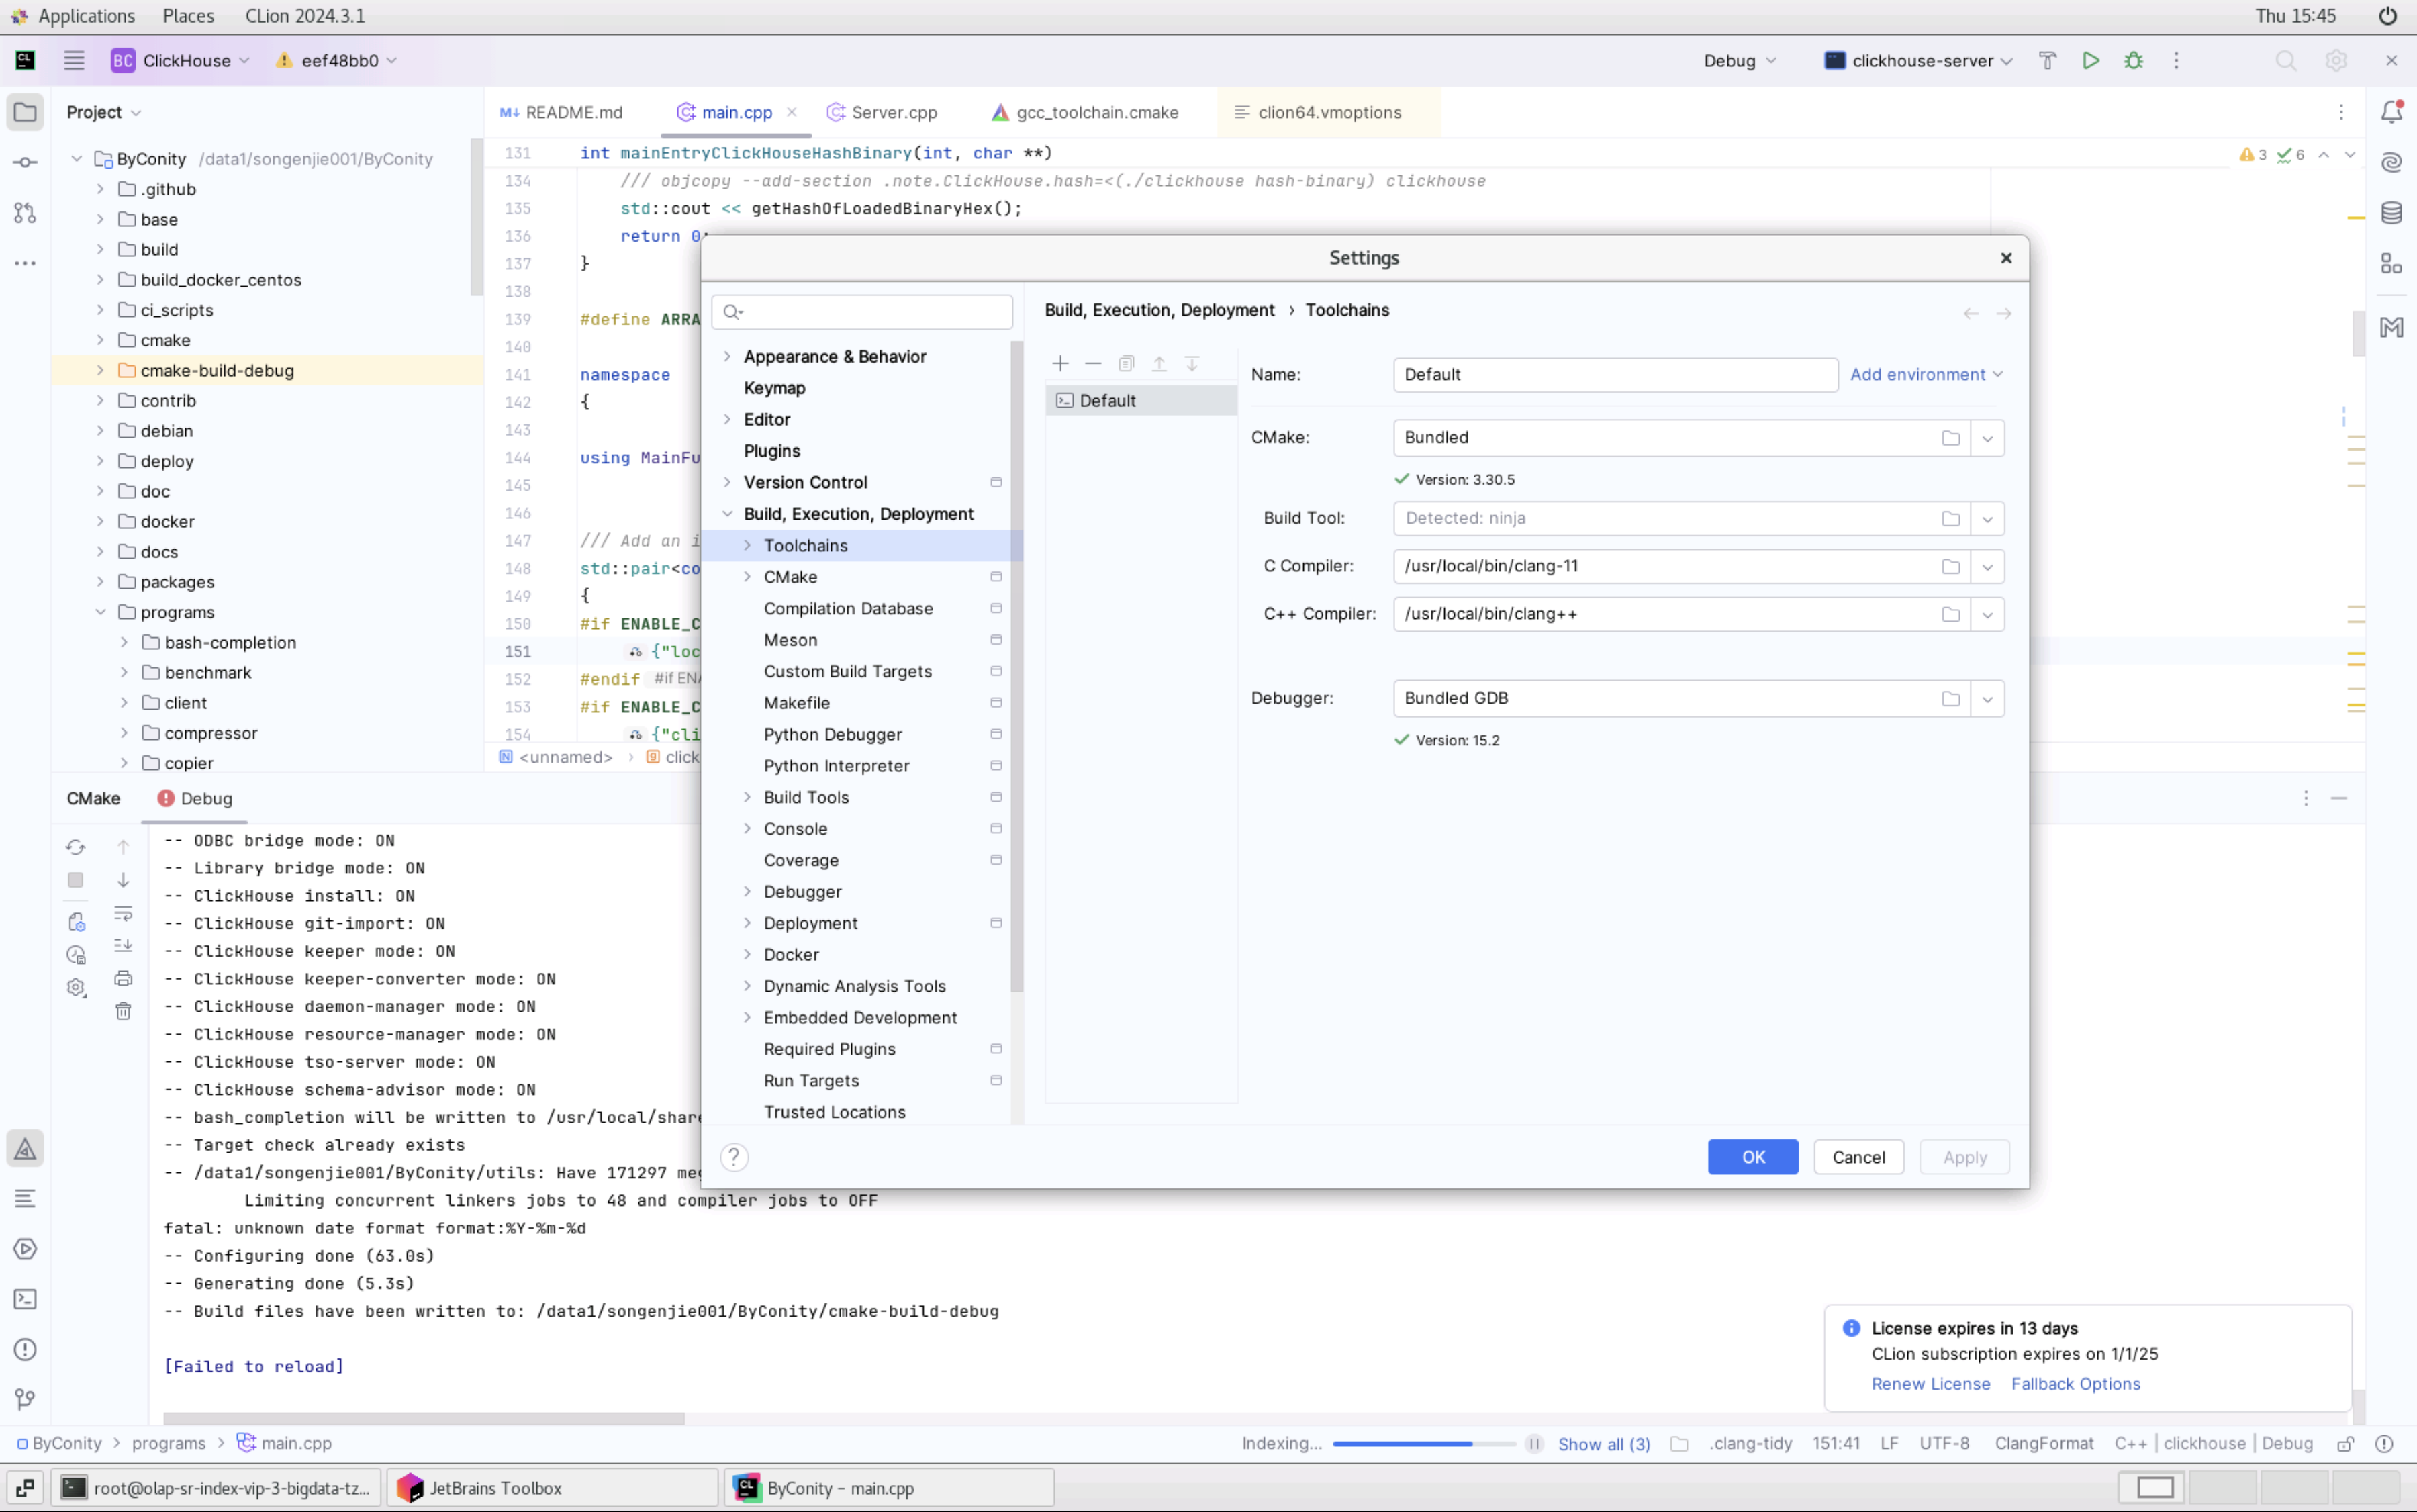Screen dimensions: 2417x1512
Task: Click Show all (3) in status bar
Action: [1603, 1444]
